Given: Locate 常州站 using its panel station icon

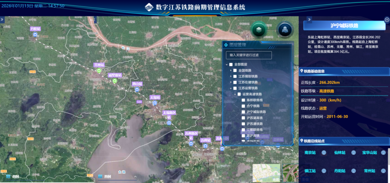Looking at the screenshot, I should tap(383, 171).
